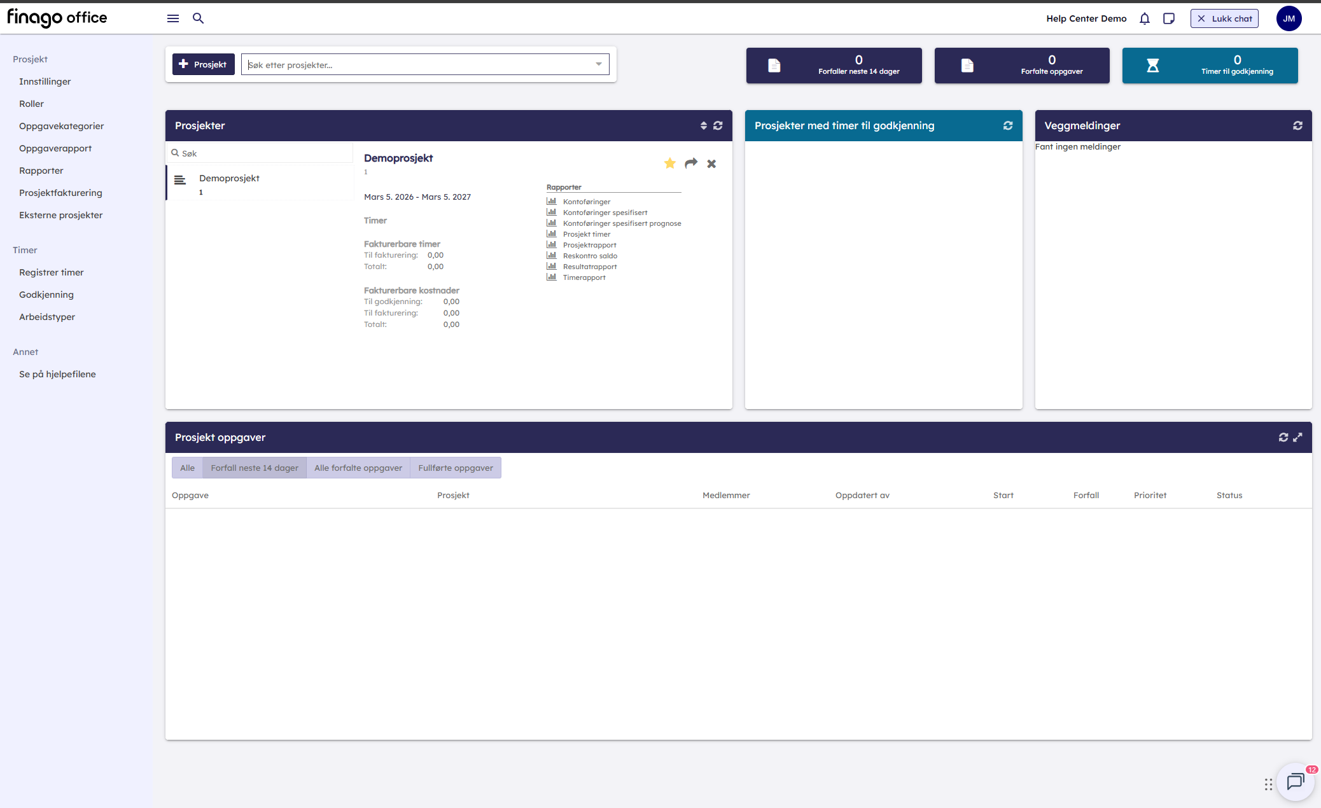Open the chat bubble with badge
This screenshot has height=808, width=1321.
1295,782
